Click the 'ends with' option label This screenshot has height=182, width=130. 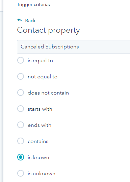[x=40, y=125]
